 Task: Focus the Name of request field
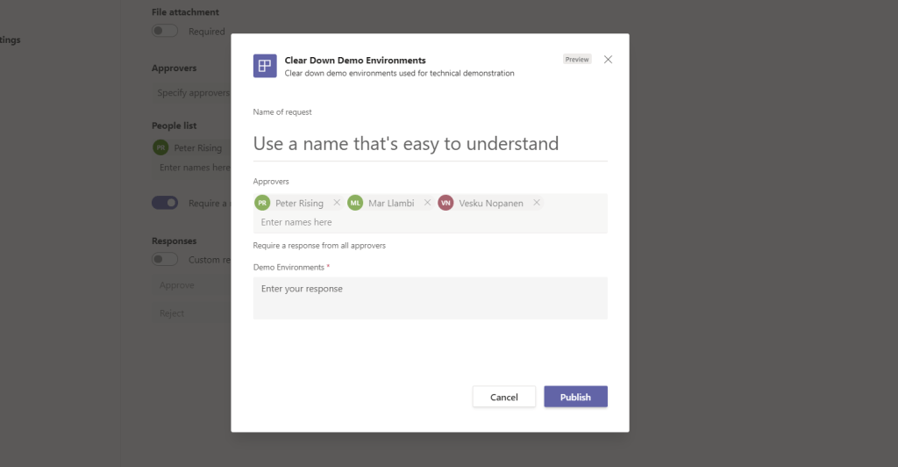pos(430,144)
